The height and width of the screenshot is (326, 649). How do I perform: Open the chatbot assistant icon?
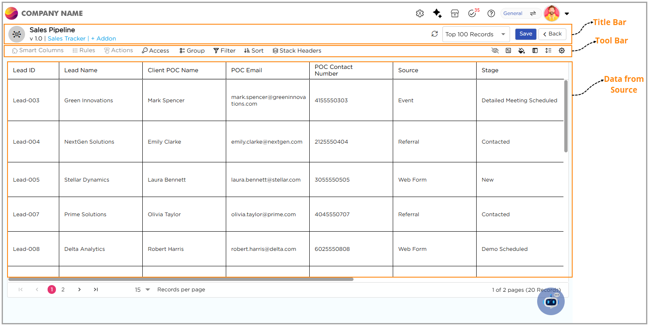[551, 301]
